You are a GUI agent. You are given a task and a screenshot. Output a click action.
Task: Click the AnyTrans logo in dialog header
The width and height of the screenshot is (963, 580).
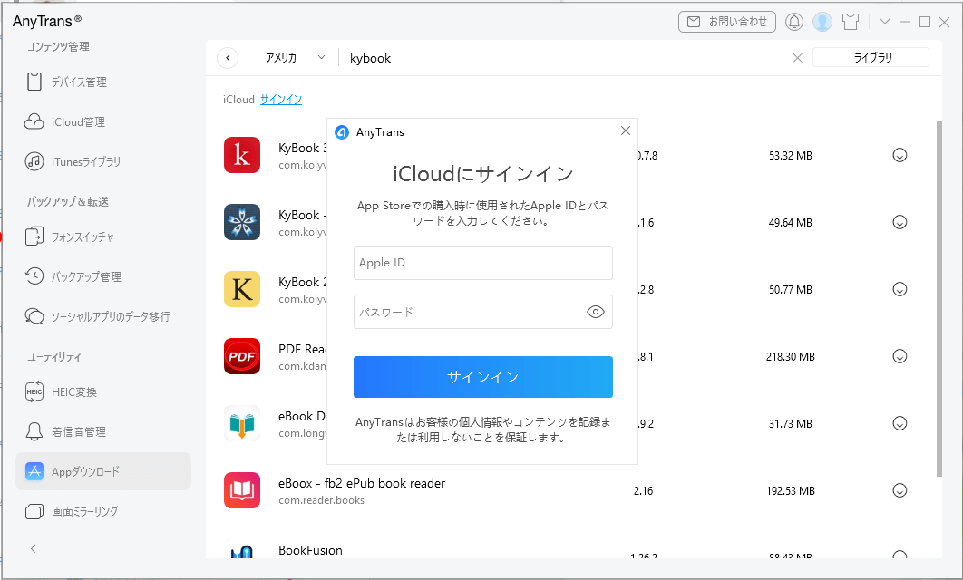342,132
